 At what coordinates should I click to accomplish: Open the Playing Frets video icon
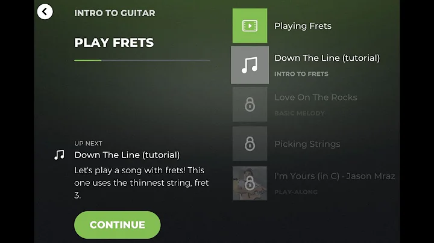click(x=250, y=26)
